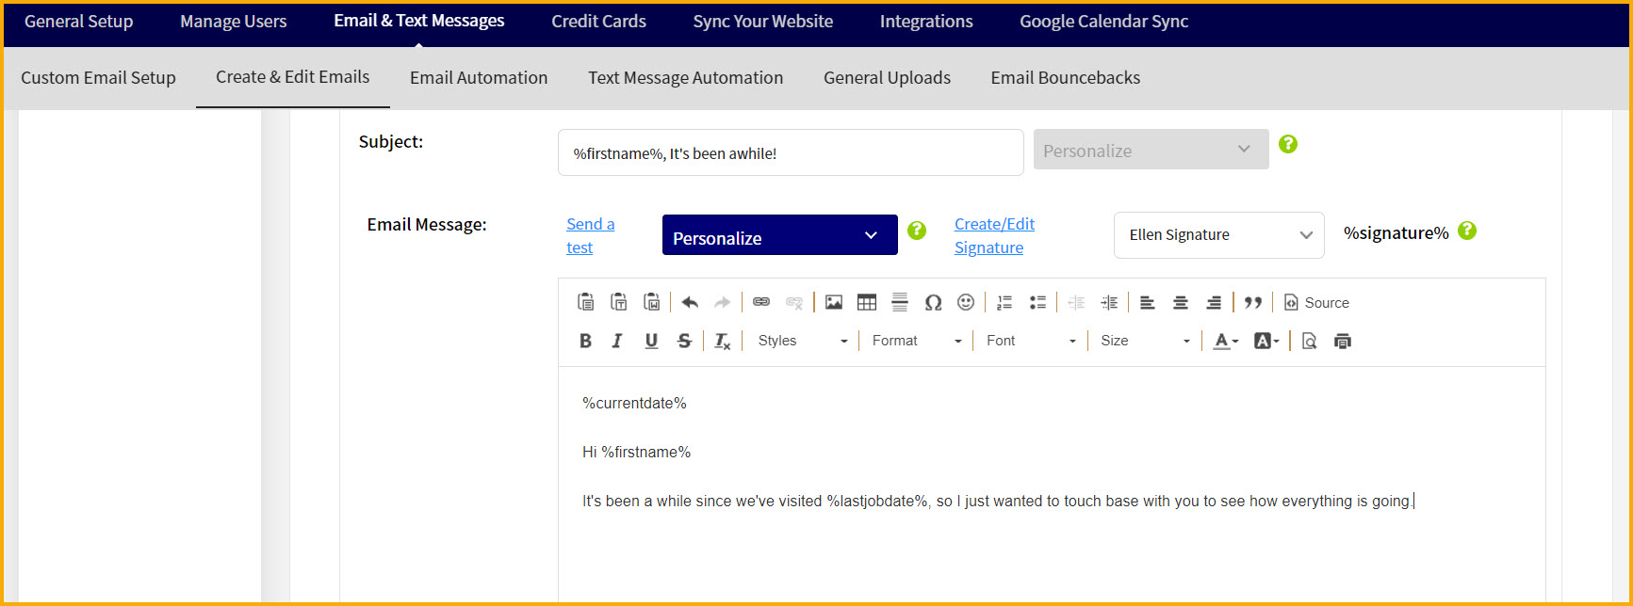Select Email & Text Messages menu
Image resolution: width=1633 pixels, height=606 pixels.
coord(419,21)
